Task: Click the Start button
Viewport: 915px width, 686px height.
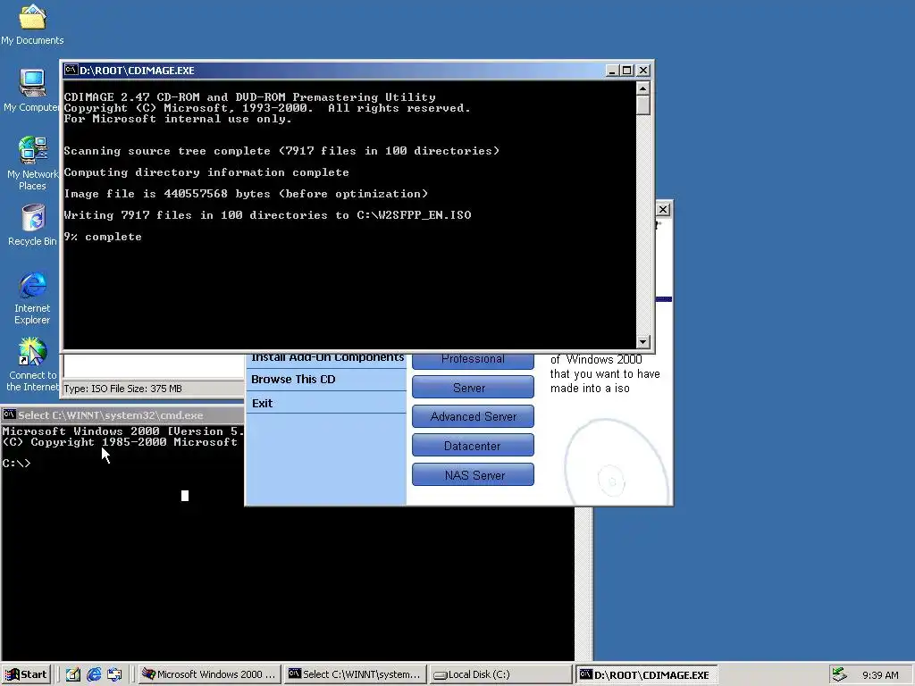Action: tap(26, 674)
